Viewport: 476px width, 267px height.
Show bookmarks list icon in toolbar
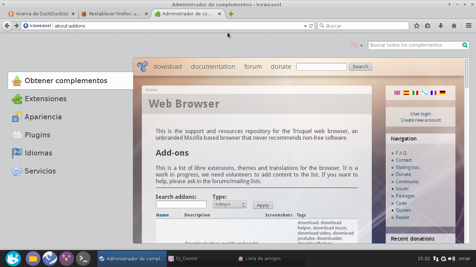(x=428, y=26)
